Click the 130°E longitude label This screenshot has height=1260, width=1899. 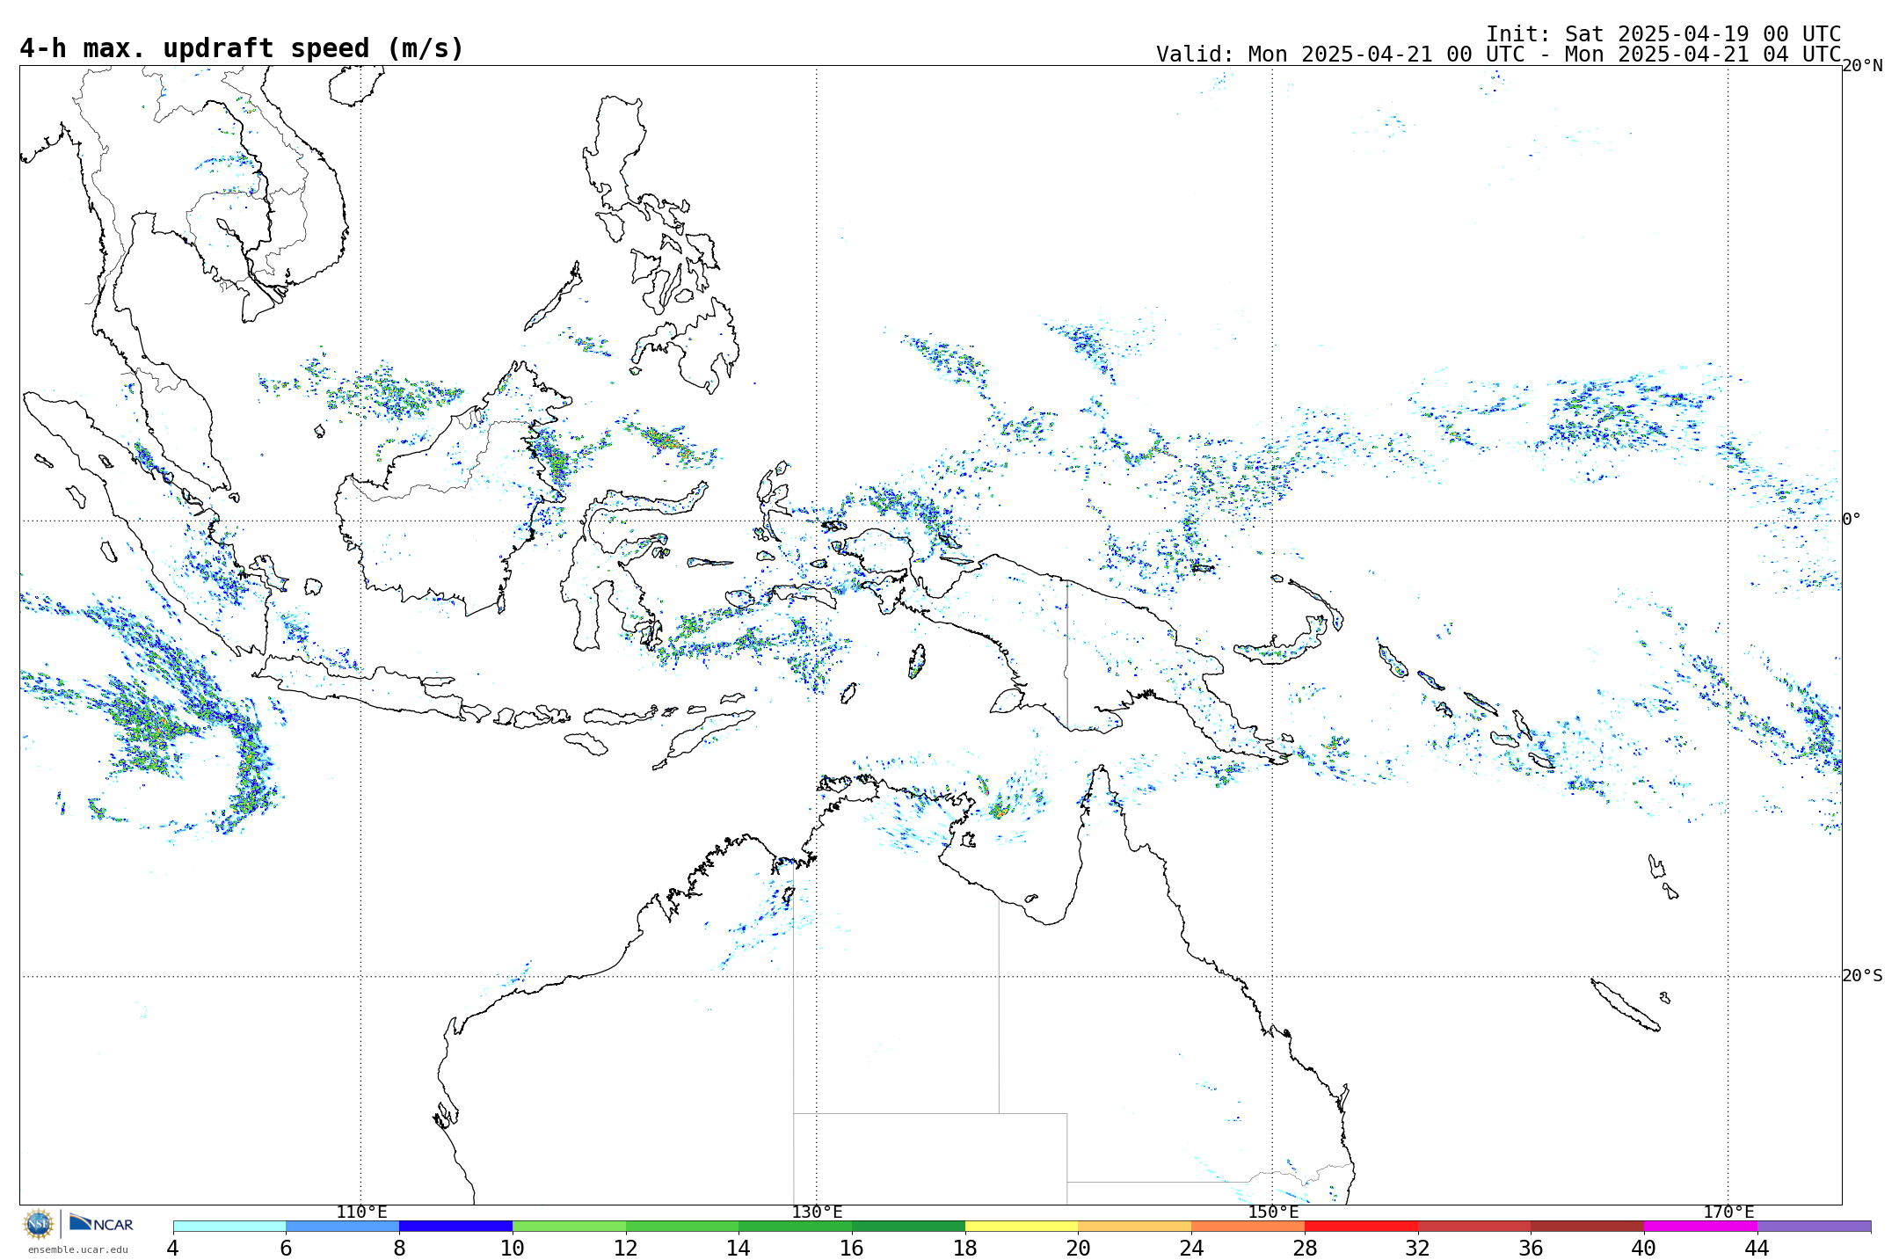coord(817,1213)
